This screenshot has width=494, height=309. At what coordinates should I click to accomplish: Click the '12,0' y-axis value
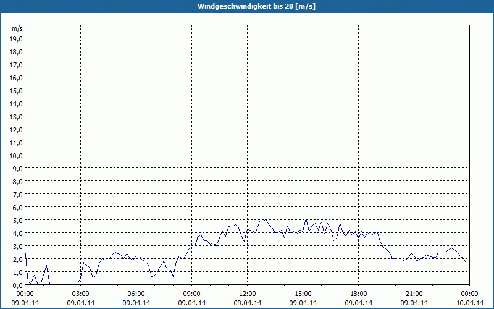coord(17,130)
